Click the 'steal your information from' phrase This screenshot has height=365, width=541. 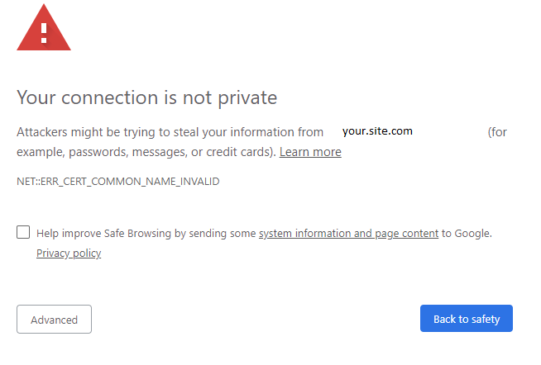point(248,132)
